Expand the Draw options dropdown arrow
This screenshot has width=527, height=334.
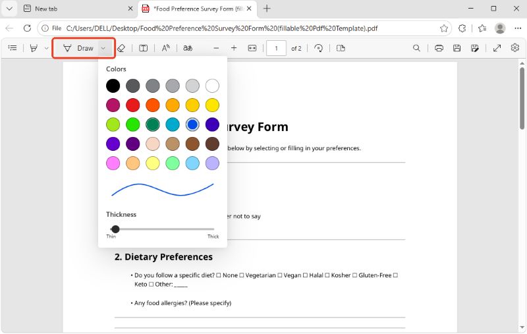coord(103,48)
